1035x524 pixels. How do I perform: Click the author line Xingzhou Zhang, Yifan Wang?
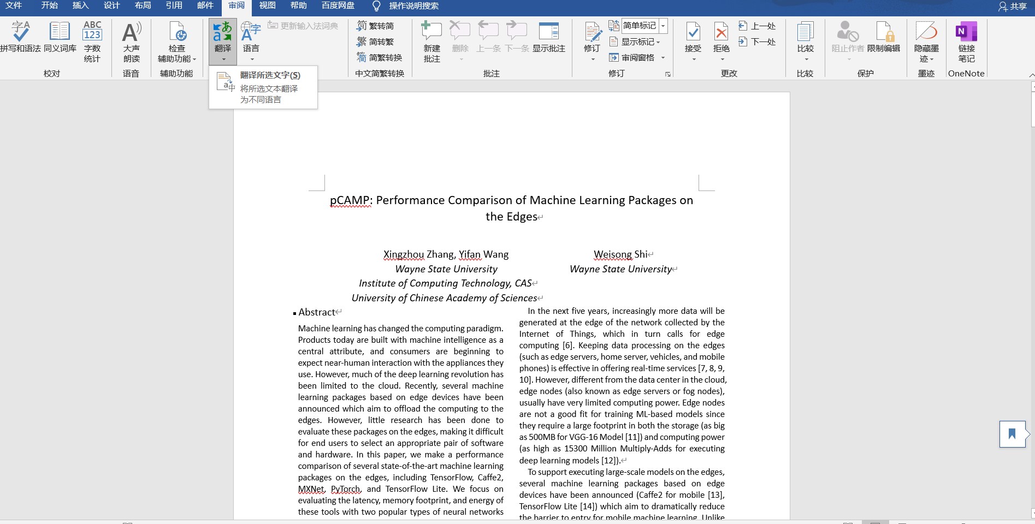tap(446, 254)
